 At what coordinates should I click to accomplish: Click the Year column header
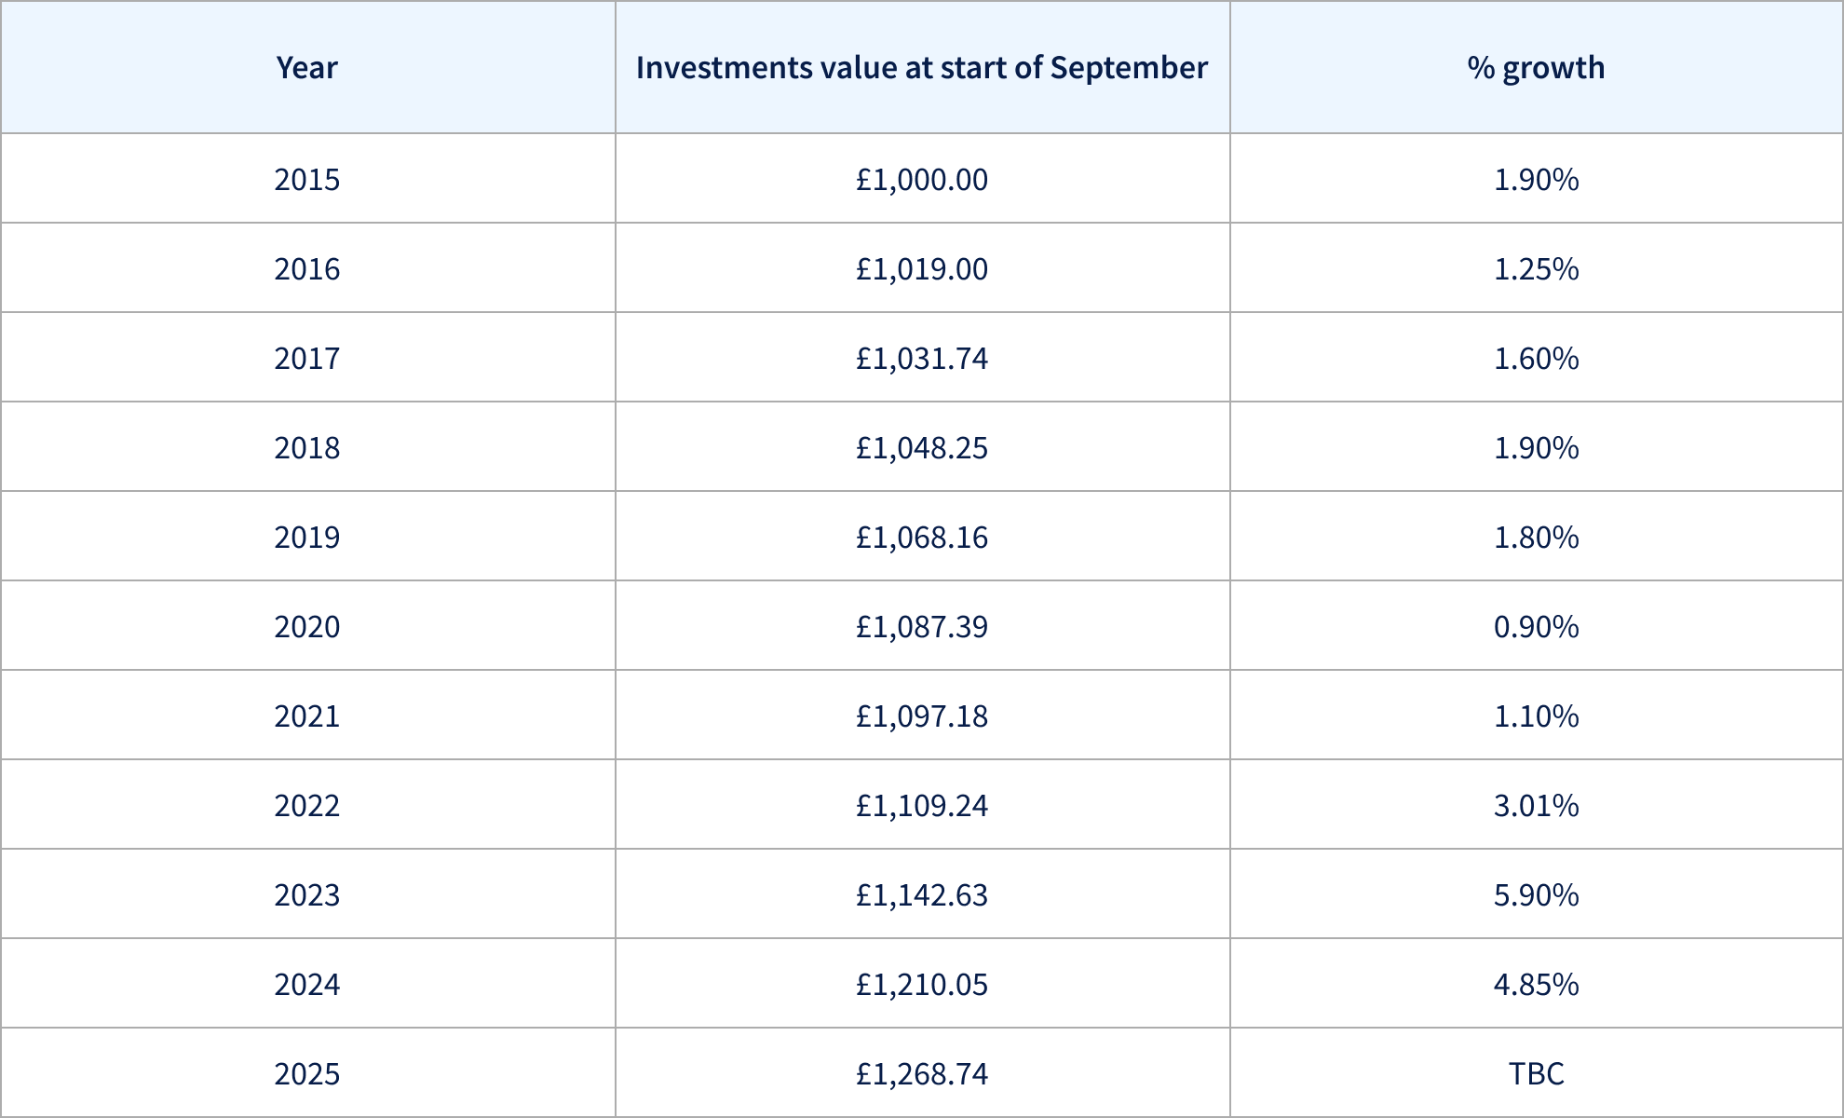(x=307, y=67)
